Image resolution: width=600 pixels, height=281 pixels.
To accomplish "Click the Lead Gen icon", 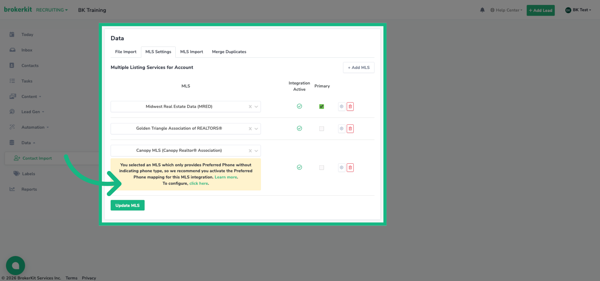I will click(12, 111).
